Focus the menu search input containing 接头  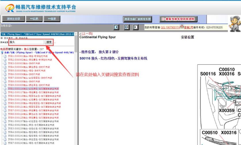click(x=26, y=42)
